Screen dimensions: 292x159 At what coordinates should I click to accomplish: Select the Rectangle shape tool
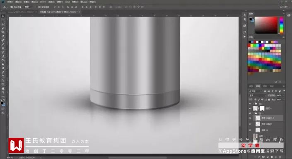tap(3, 84)
